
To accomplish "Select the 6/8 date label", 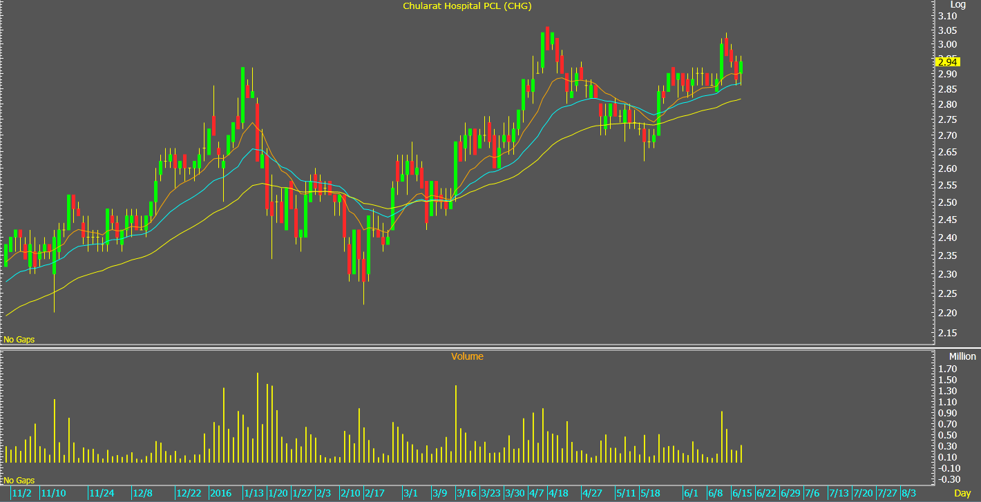I will click(715, 493).
